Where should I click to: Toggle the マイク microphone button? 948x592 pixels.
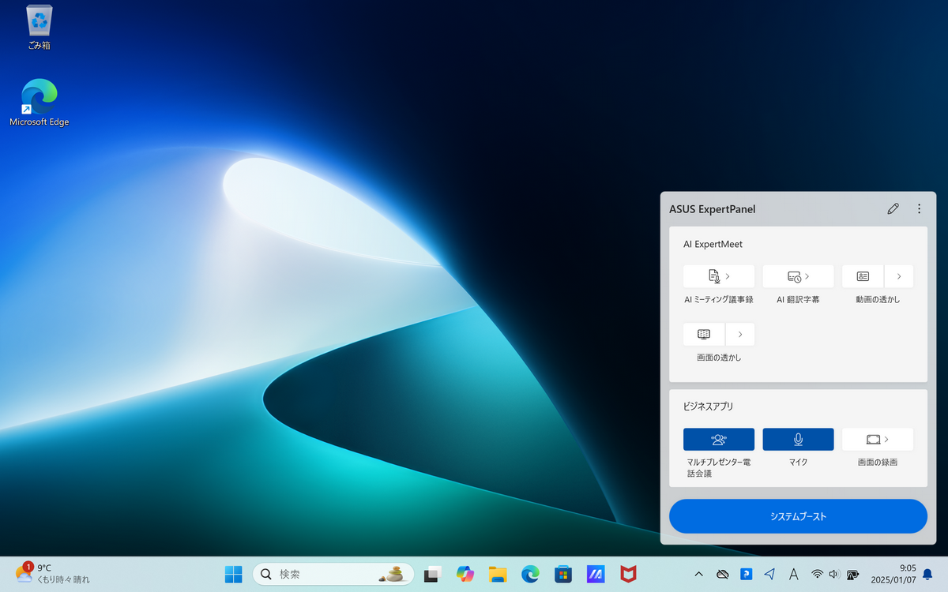point(798,440)
